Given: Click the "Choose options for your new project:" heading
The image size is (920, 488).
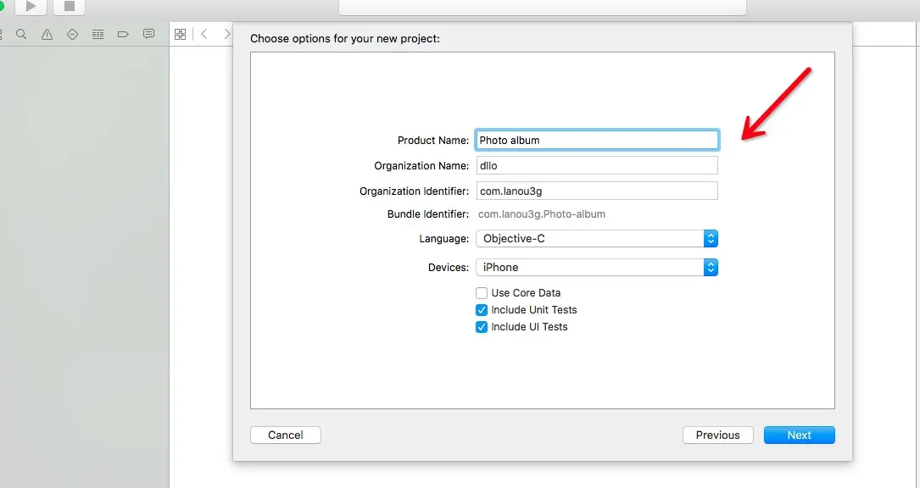Looking at the screenshot, I should tap(345, 39).
